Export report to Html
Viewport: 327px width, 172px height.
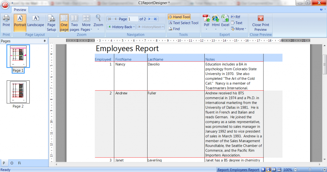[x=216, y=20]
